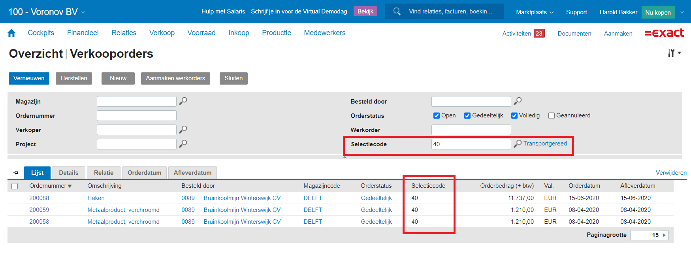Open the Marktplaats dropdown menu
The height and width of the screenshot is (253, 691).
click(x=535, y=12)
